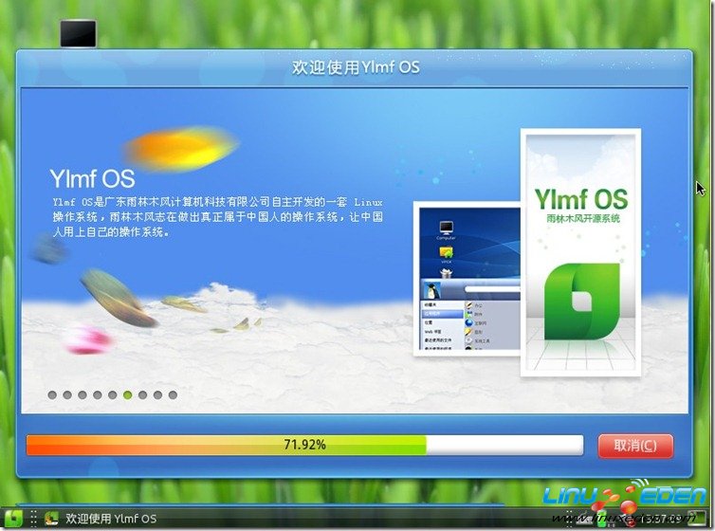The width and height of the screenshot is (715, 531).
Task: Select the eighth slideshow indicator dot
Action: point(157,394)
